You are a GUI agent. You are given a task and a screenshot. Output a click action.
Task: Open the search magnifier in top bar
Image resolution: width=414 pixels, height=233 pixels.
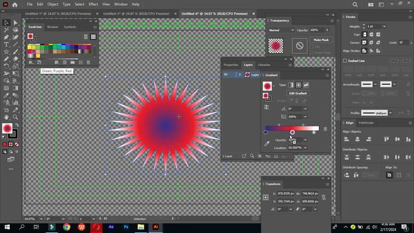click(x=355, y=5)
